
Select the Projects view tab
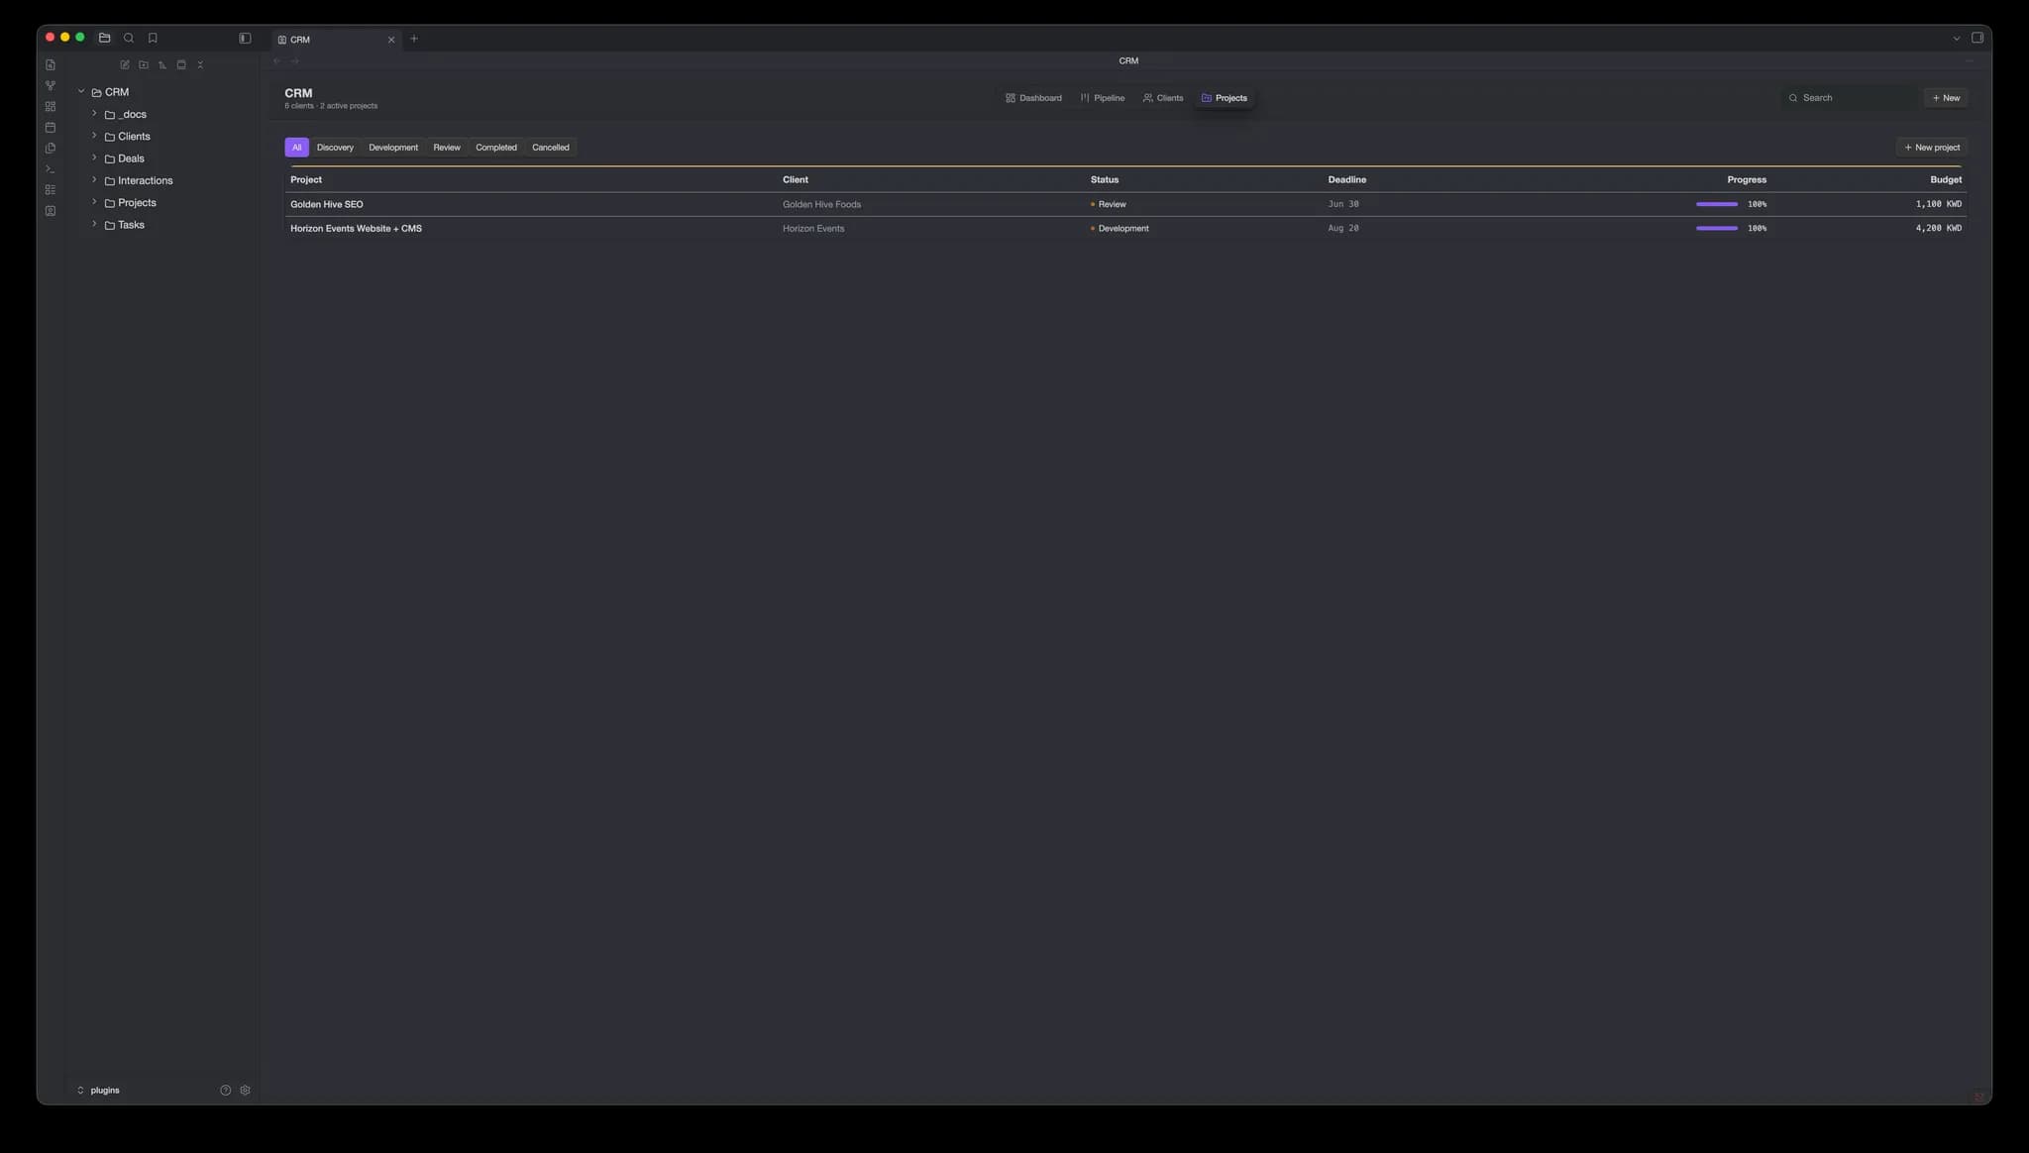tap(1225, 98)
